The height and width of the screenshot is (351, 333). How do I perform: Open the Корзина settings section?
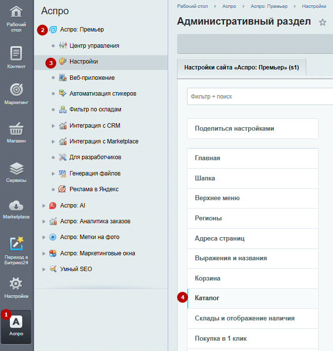(253, 278)
